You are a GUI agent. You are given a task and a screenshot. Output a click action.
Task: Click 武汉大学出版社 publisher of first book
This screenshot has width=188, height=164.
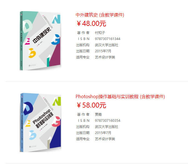click(x=107, y=45)
